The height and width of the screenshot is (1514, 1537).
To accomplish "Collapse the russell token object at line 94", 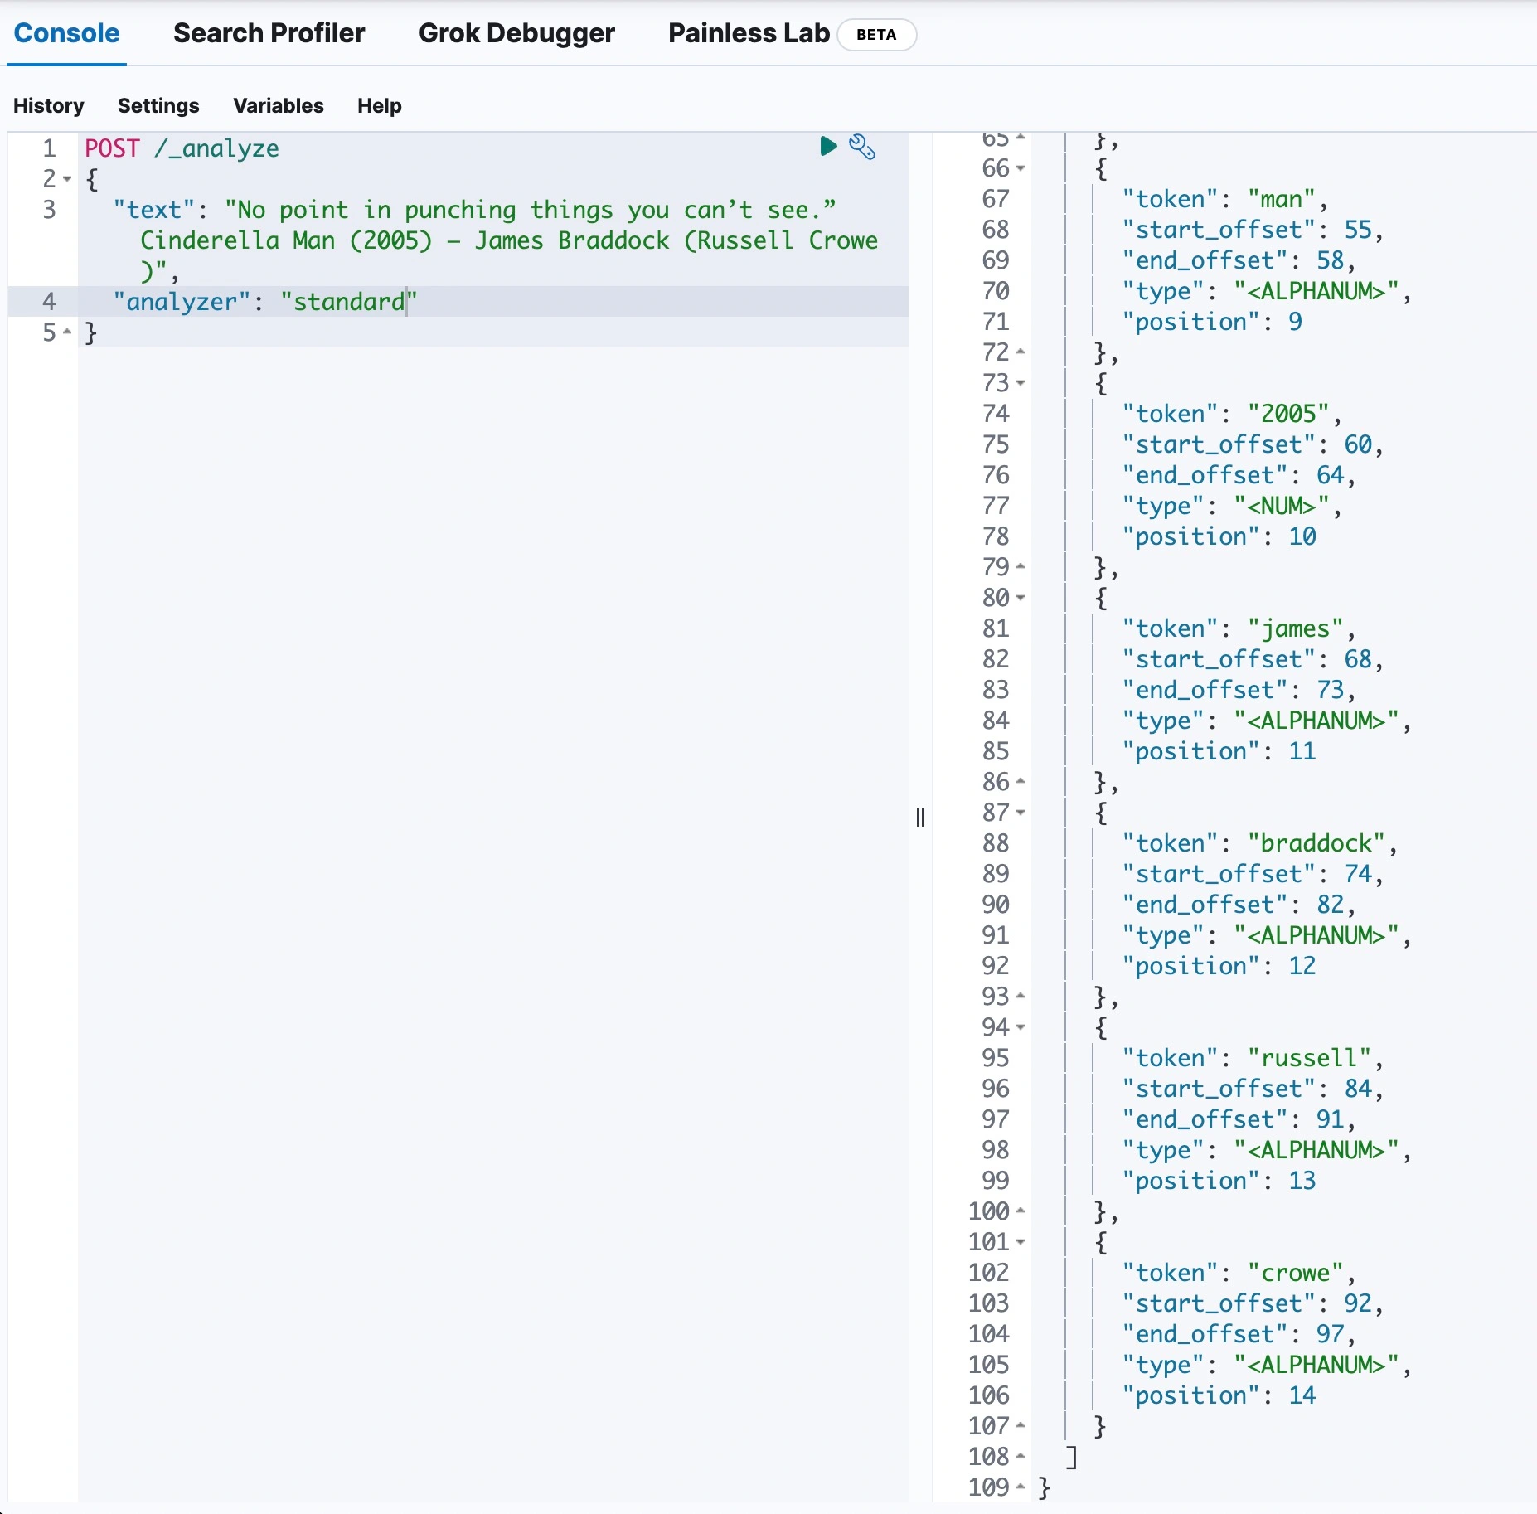I will point(1021,1027).
